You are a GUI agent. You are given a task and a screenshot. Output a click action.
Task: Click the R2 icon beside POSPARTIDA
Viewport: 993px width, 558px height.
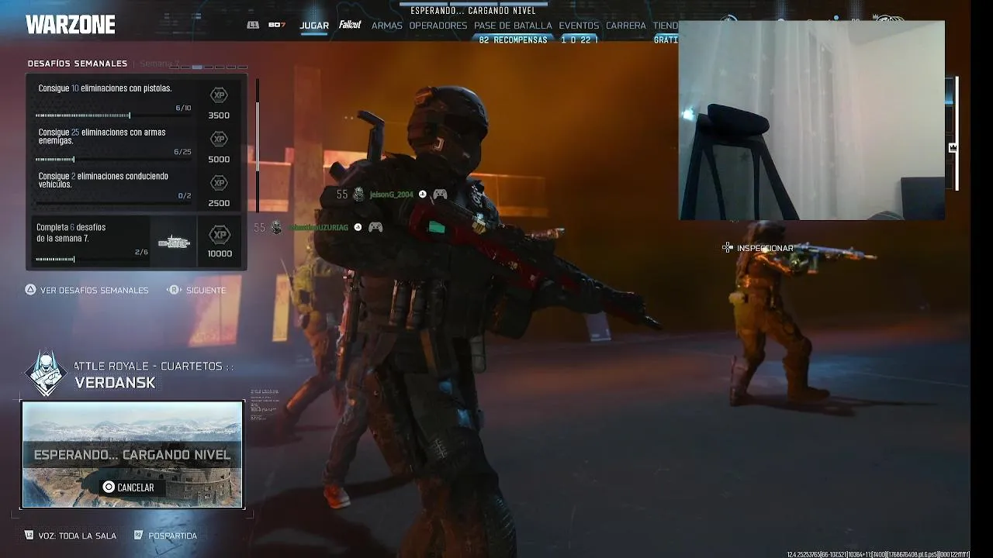coord(139,536)
